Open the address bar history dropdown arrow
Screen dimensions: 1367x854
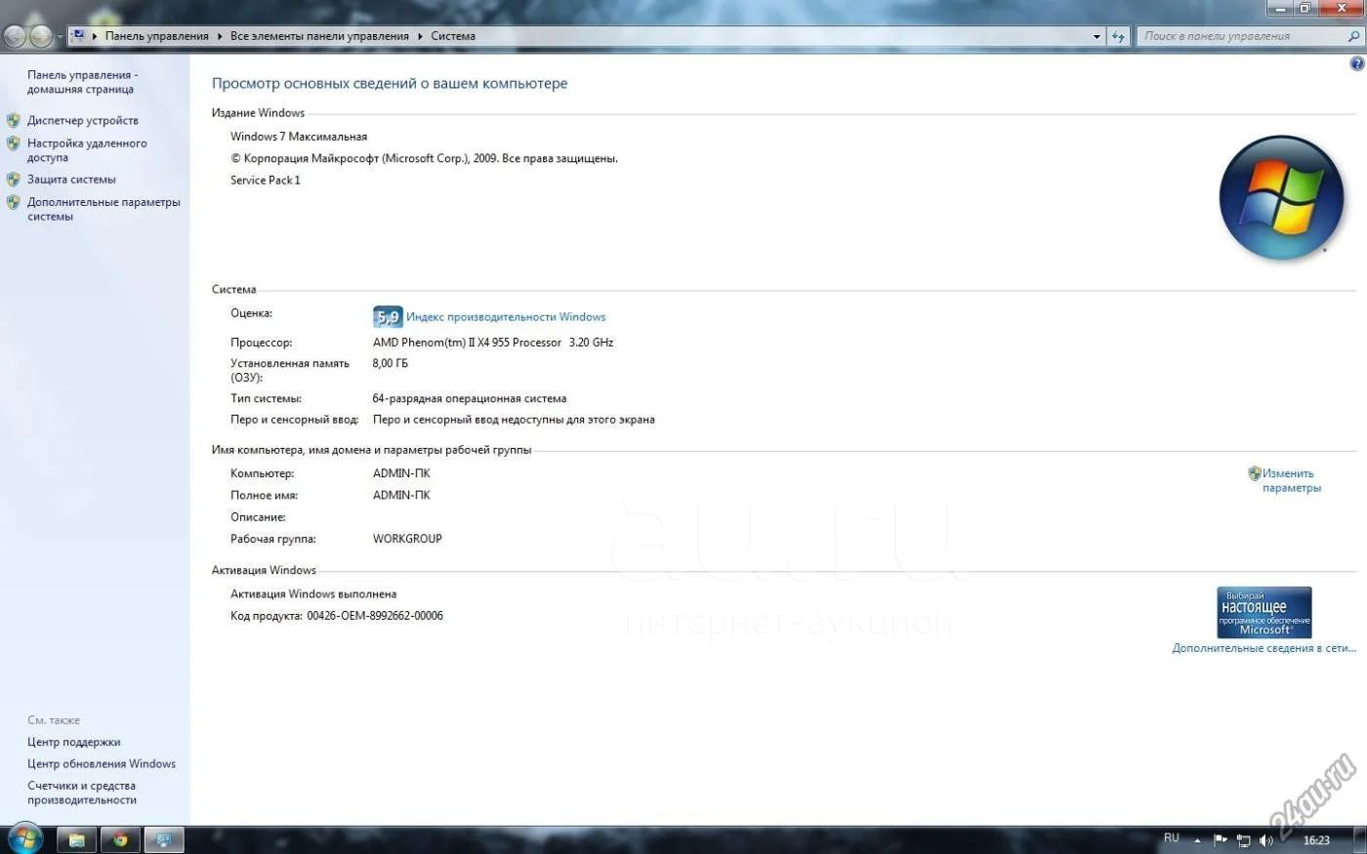[1098, 36]
